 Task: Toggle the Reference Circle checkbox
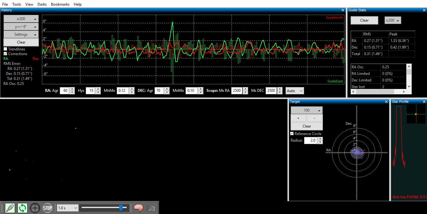pos(292,134)
